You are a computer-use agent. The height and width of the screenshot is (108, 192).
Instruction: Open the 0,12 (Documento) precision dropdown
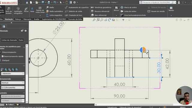13,88
